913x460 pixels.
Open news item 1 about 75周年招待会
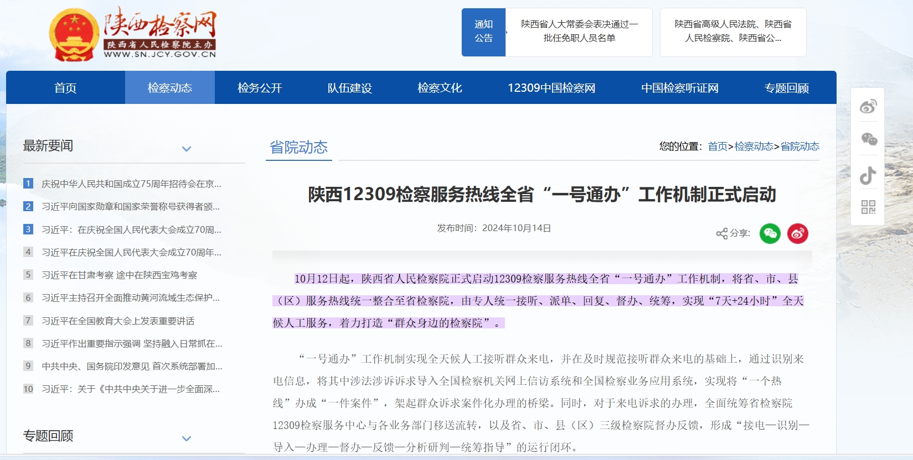(131, 184)
